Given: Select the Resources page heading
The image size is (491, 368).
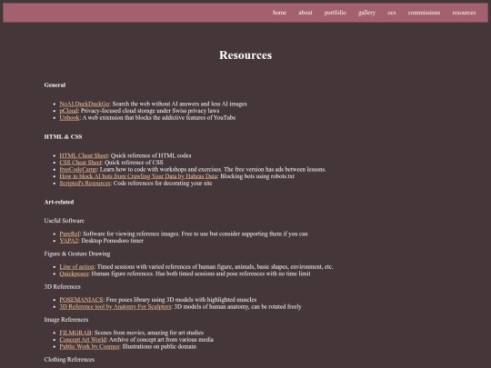Looking at the screenshot, I should (x=245, y=55).
